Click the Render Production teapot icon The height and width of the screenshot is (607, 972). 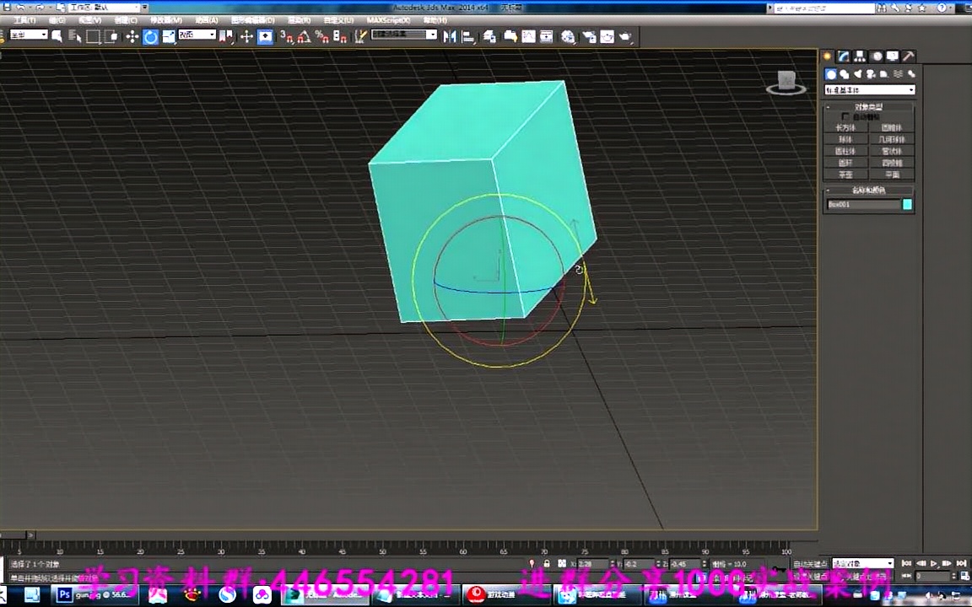point(625,37)
